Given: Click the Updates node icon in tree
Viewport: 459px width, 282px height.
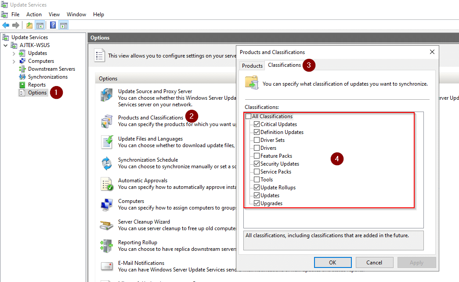Looking at the screenshot, I should [x=22, y=53].
